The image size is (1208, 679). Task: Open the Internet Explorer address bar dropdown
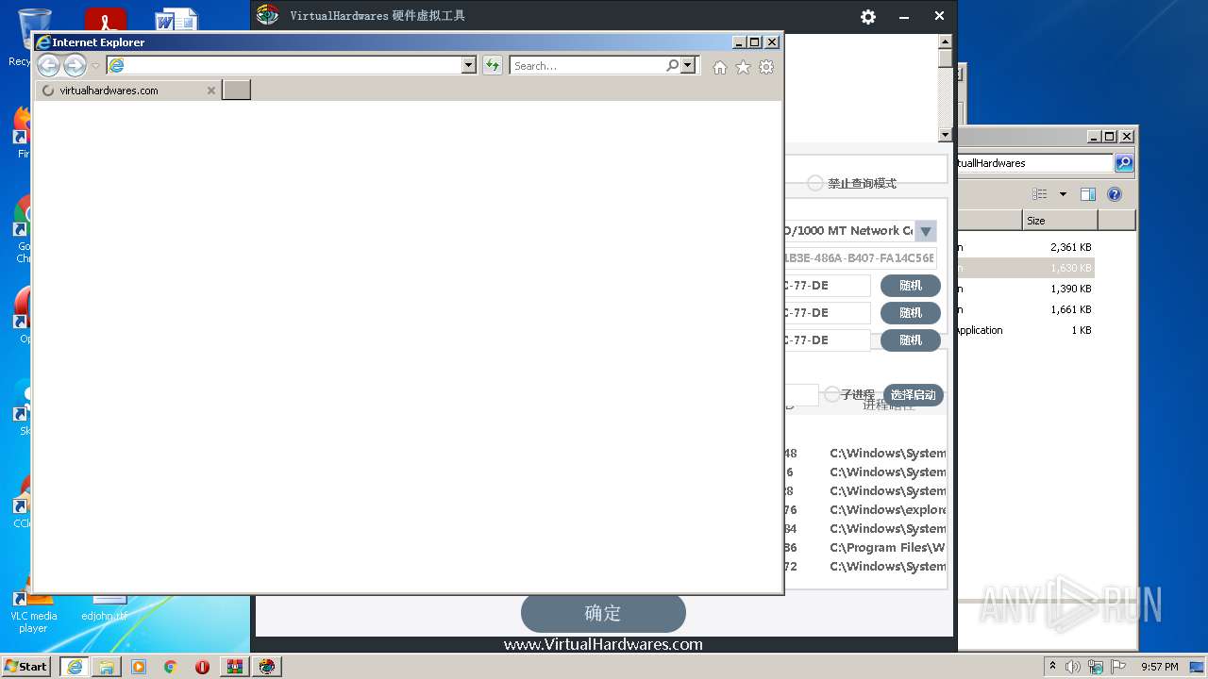[469, 65]
